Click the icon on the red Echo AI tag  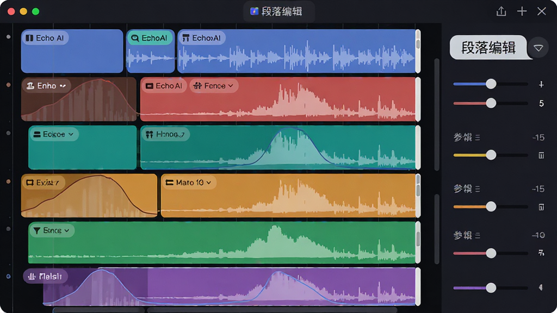point(150,86)
